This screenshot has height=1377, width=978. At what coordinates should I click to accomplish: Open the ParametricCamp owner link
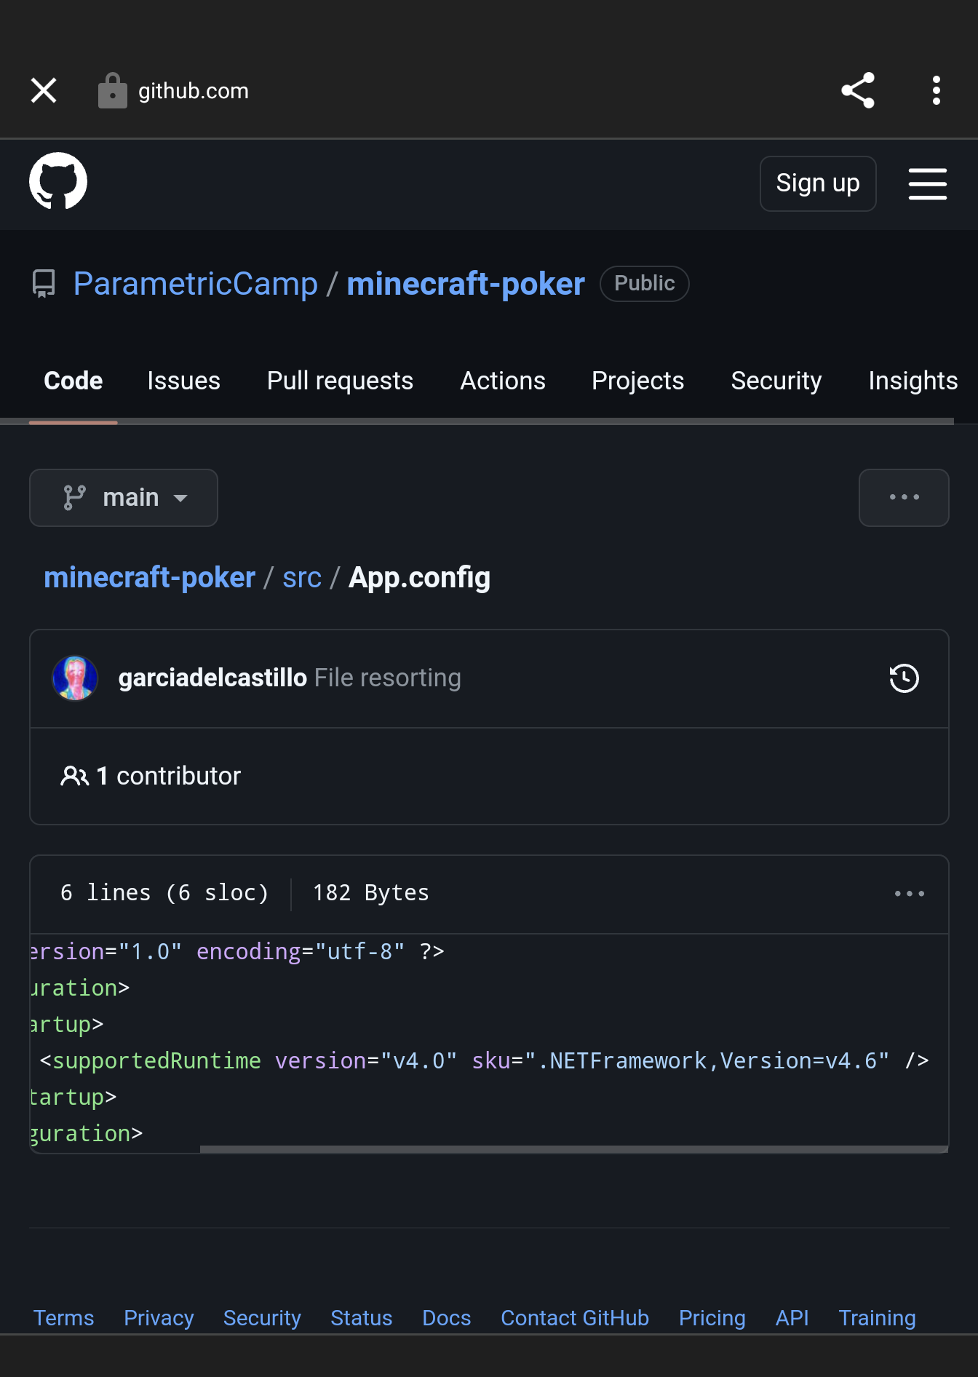195,284
